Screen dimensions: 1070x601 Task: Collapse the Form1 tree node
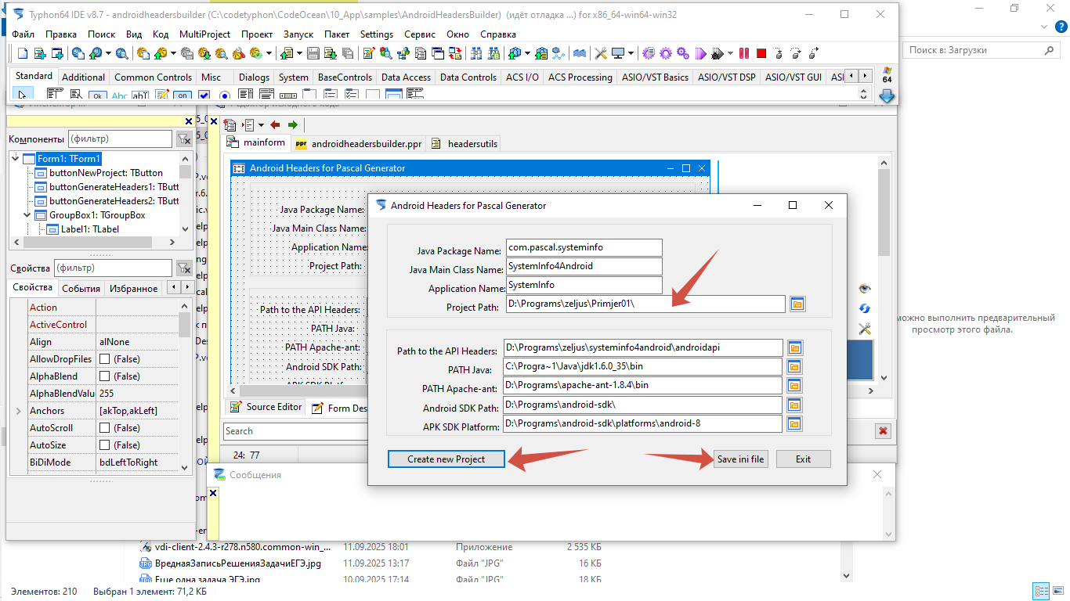pos(16,159)
